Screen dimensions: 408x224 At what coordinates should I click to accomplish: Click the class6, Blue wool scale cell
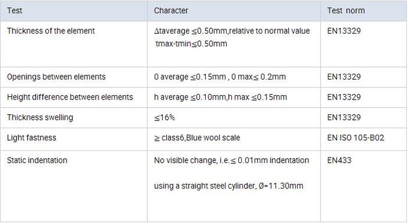[x=234, y=139]
